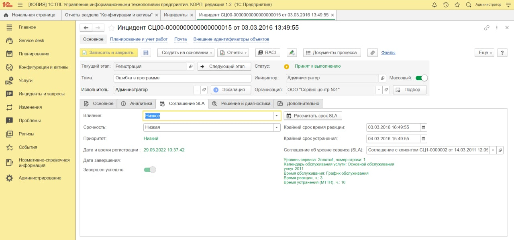Open the Файлы link
Viewport: 514px width, 240px height.
tap(388, 52)
